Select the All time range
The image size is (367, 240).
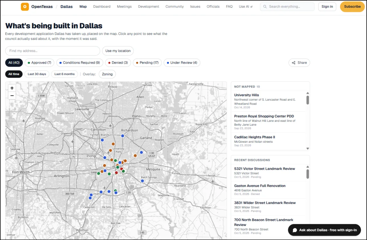[14, 74]
